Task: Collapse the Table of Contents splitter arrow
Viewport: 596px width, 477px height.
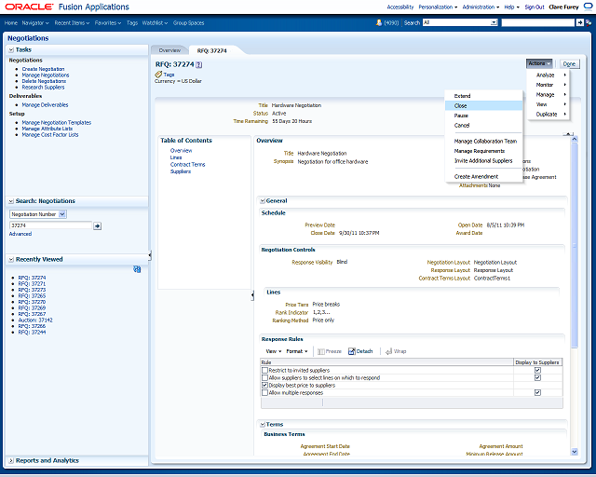Action: pos(252,295)
